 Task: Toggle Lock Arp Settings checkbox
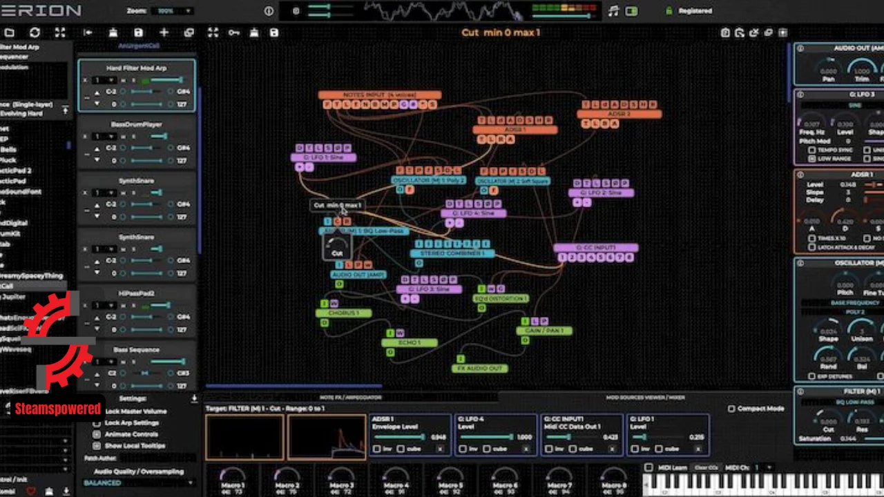pyautogui.click(x=97, y=422)
